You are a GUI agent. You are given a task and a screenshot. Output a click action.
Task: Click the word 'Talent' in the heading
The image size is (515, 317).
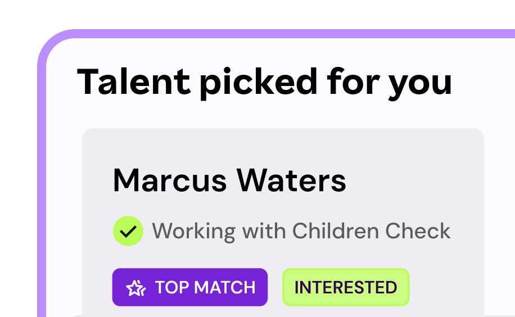133,82
